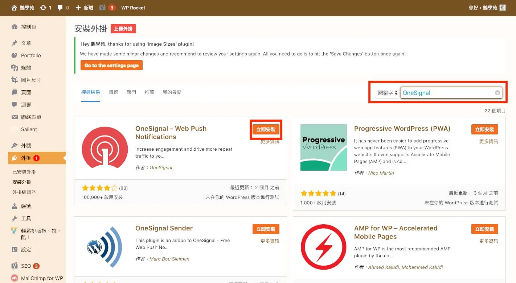This screenshot has width=516, height=283.
Task: Switch to the 熱門 tab
Action: pos(131,92)
